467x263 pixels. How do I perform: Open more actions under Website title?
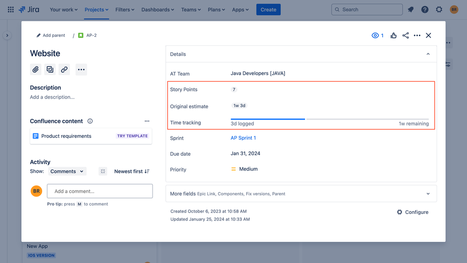coord(81,70)
